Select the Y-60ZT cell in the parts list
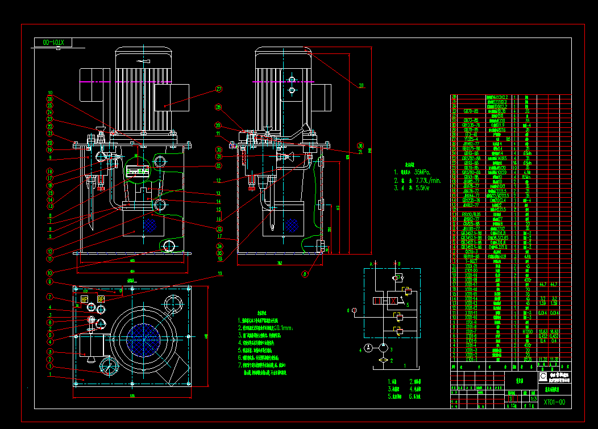 (471, 261)
